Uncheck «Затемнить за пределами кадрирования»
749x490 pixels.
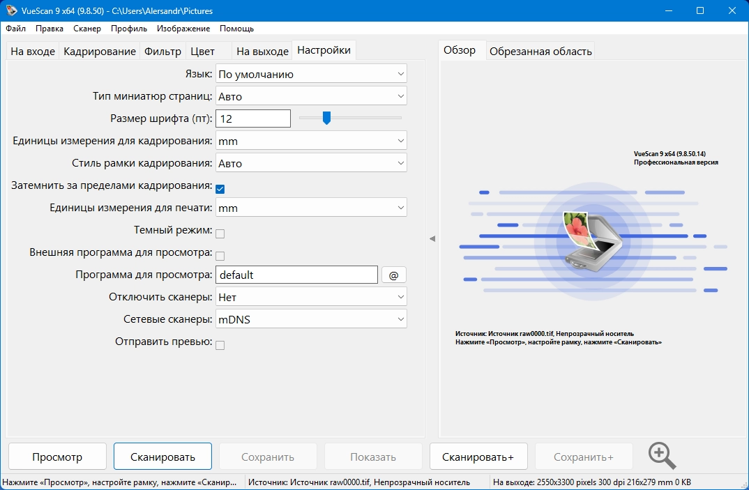(x=220, y=189)
